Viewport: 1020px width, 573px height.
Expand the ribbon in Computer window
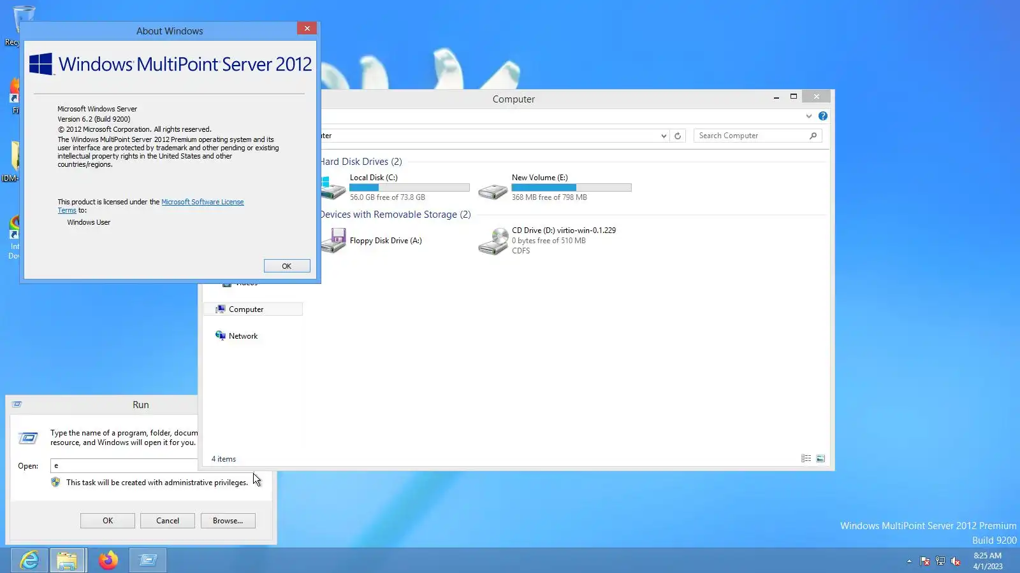[809, 116]
